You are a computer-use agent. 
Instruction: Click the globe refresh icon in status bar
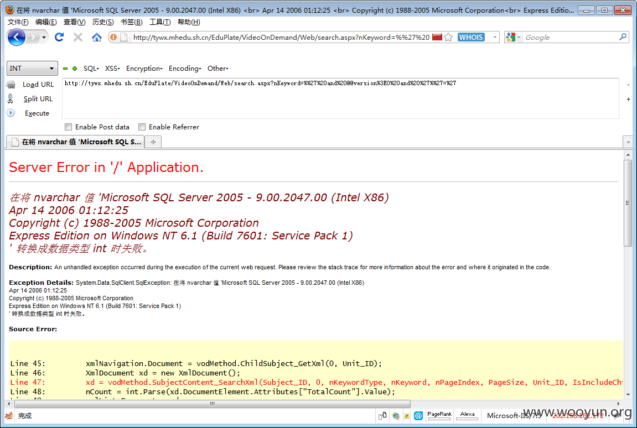pyautogui.click(x=396, y=415)
